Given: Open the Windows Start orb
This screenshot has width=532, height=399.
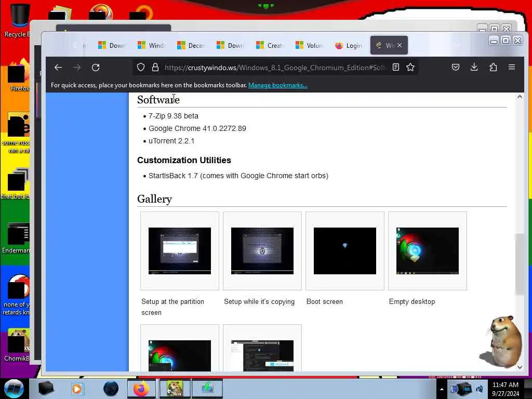Looking at the screenshot, I should point(14,389).
